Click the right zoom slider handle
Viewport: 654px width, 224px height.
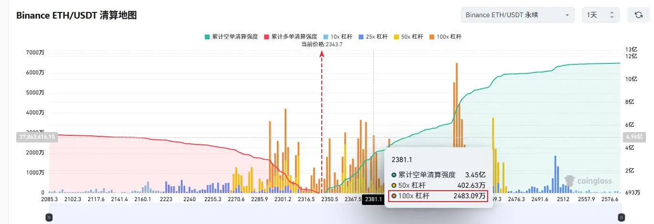pyautogui.click(x=621, y=217)
